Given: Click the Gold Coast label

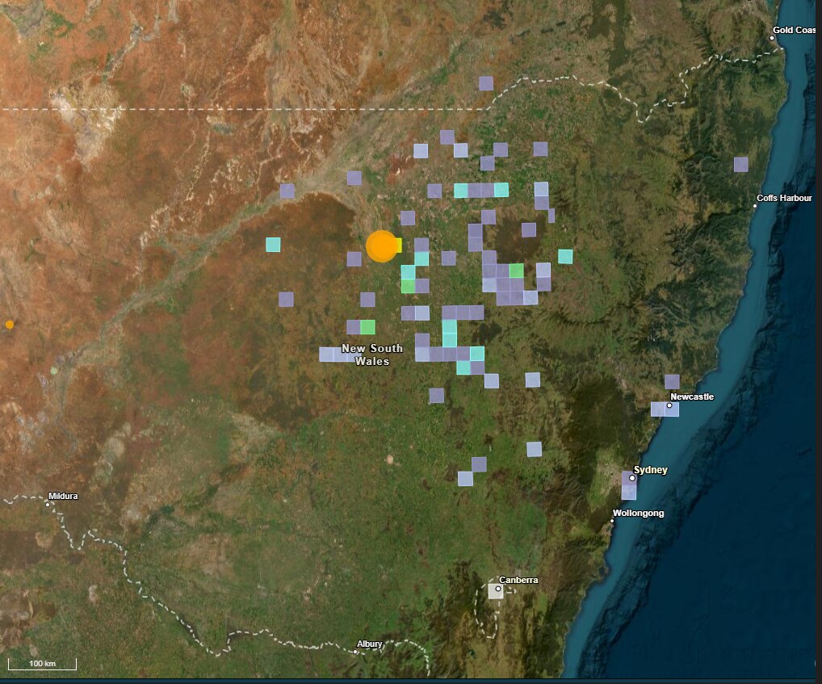Looking at the screenshot, I should [x=795, y=30].
